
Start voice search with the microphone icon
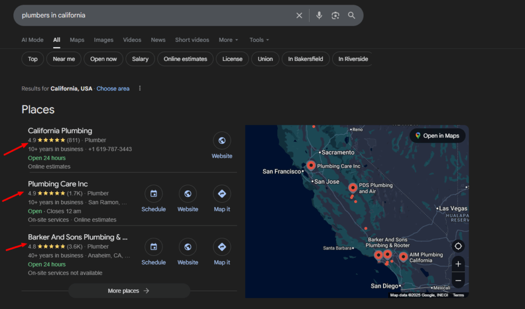(319, 15)
